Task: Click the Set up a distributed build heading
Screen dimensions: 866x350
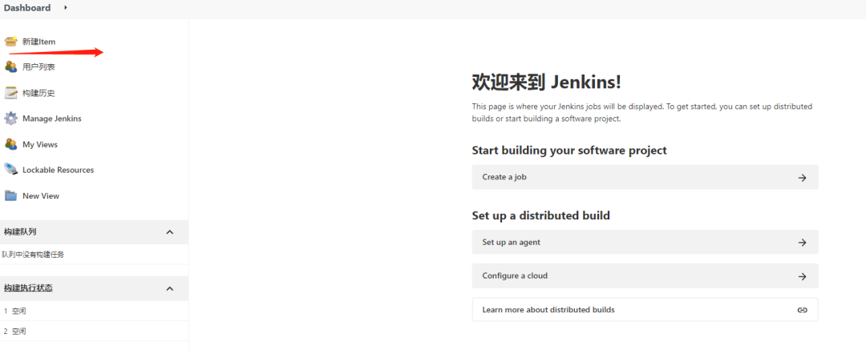Action: (541, 215)
